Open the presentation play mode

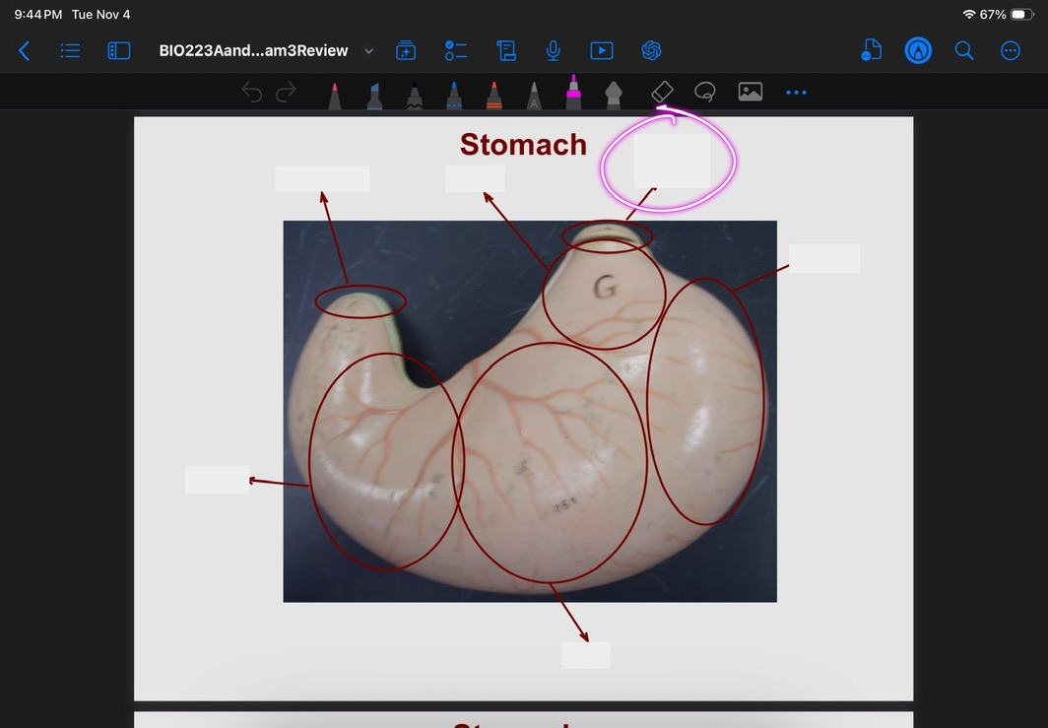[x=601, y=51]
